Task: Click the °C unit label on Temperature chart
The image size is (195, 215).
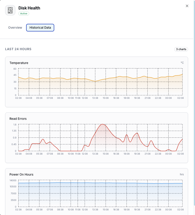Action: 182,63
